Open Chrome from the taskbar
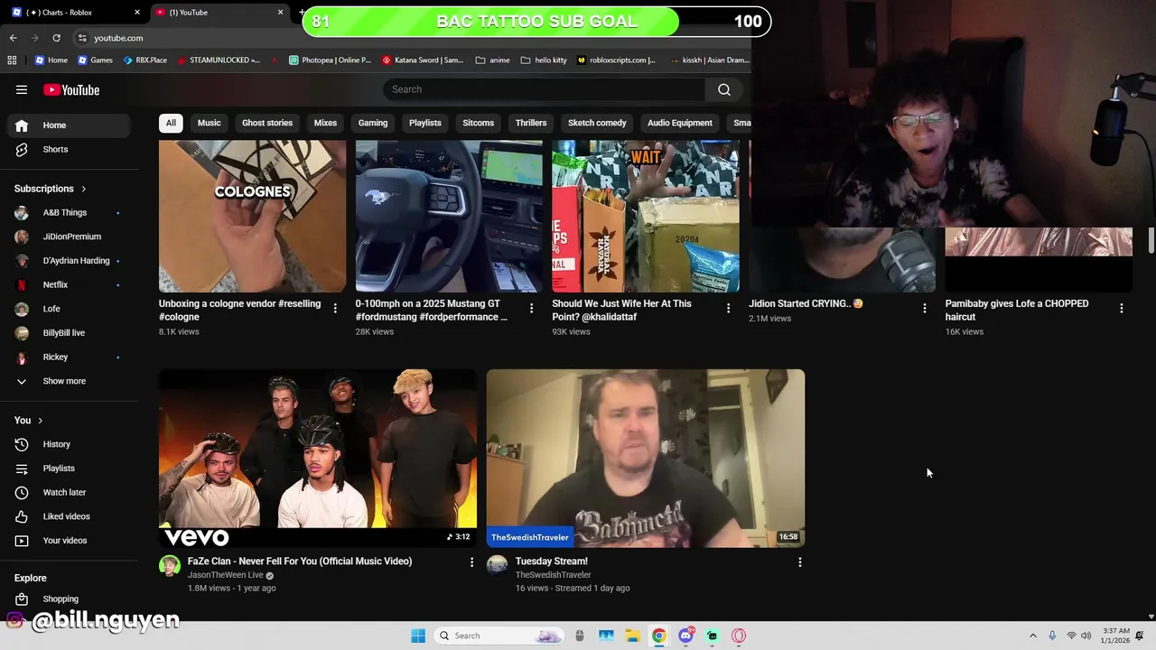 click(659, 636)
